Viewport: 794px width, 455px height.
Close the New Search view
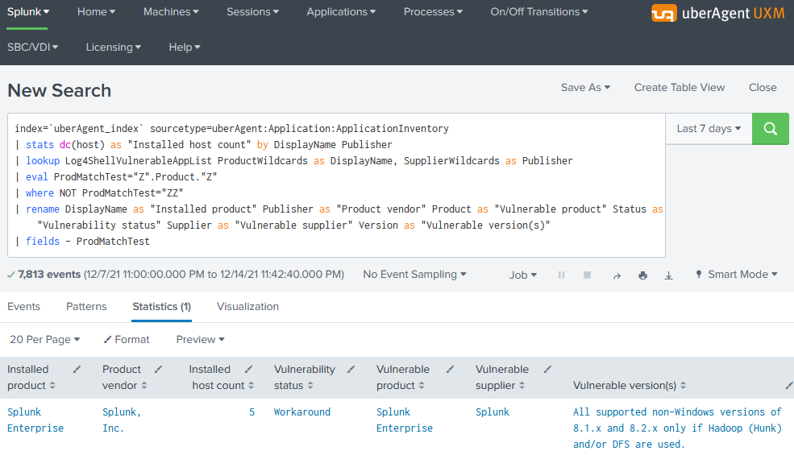coord(763,88)
